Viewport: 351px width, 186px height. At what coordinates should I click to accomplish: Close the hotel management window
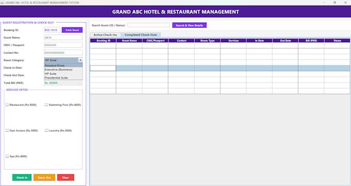345,3
